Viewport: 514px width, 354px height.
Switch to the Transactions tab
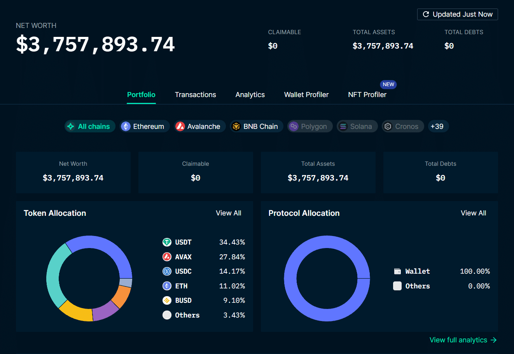point(195,95)
